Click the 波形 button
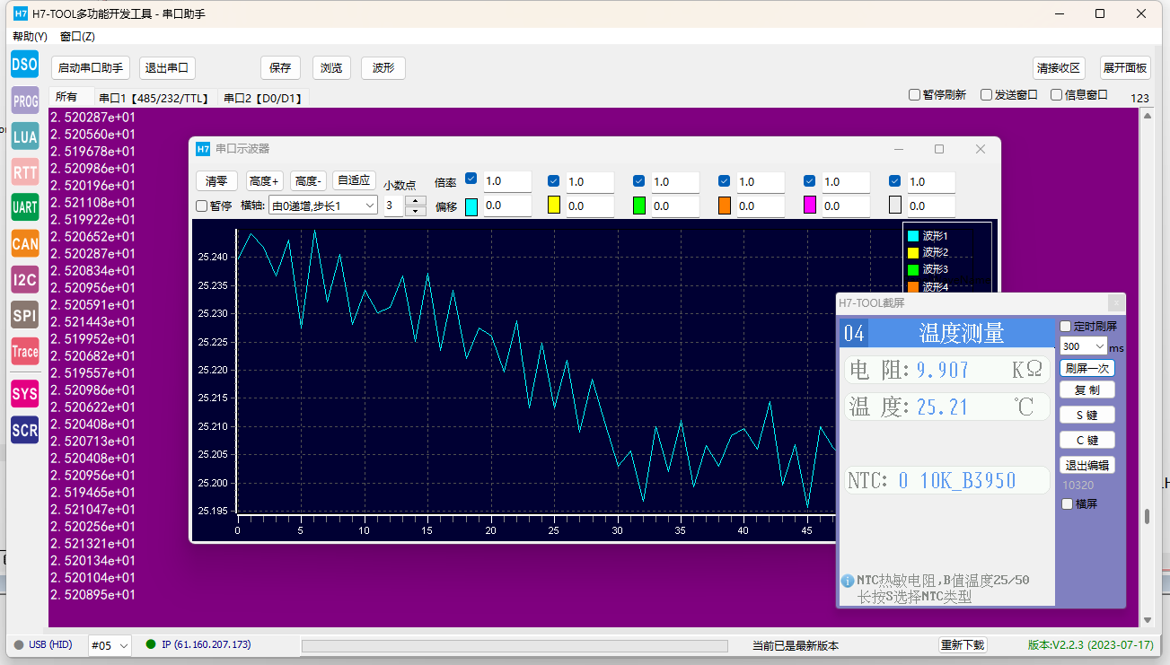The image size is (1170, 665). pos(383,68)
